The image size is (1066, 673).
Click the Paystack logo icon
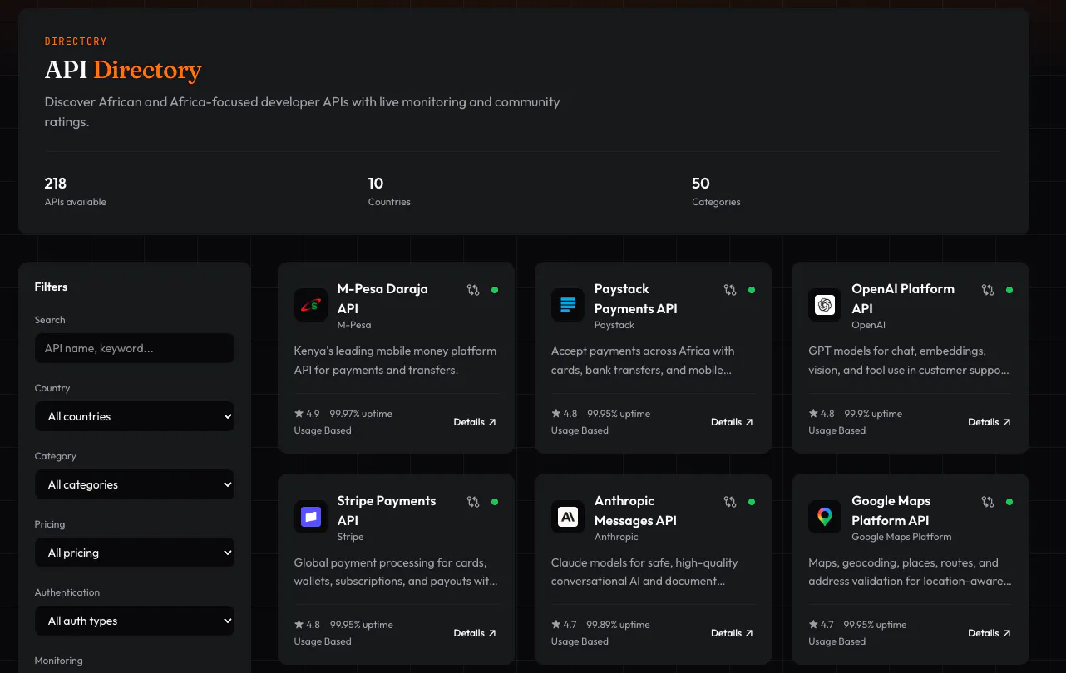(568, 305)
